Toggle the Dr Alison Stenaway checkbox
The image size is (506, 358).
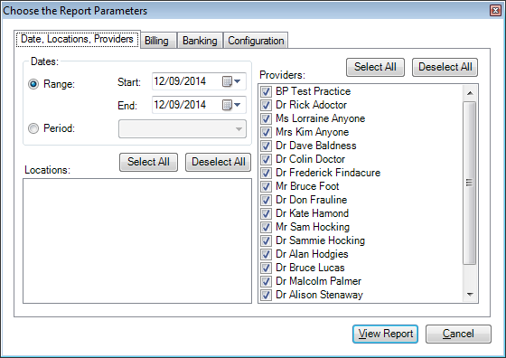pyautogui.click(x=266, y=295)
